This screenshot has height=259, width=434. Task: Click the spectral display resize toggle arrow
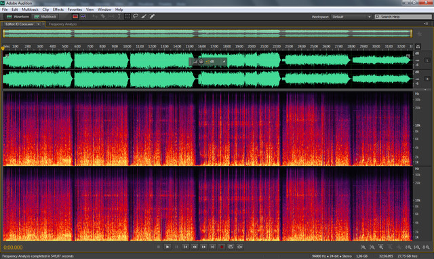(x=425, y=90)
